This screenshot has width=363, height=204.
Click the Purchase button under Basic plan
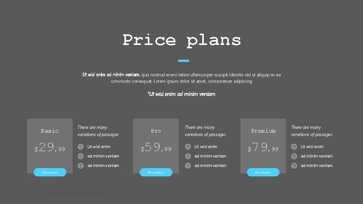coord(50,172)
